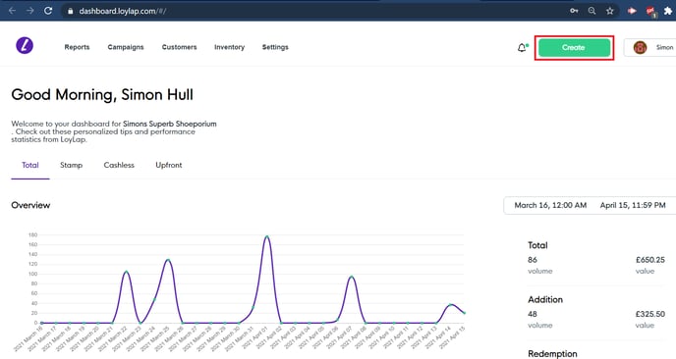Open the Settings menu
Image resolution: width=676 pixels, height=359 pixels.
[275, 47]
